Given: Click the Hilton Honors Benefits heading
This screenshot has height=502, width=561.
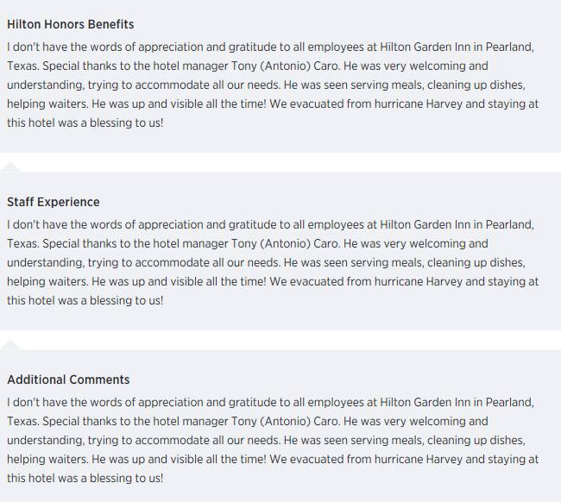Looking at the screenshot, I should pyautogui.click(x=71, y=24).
